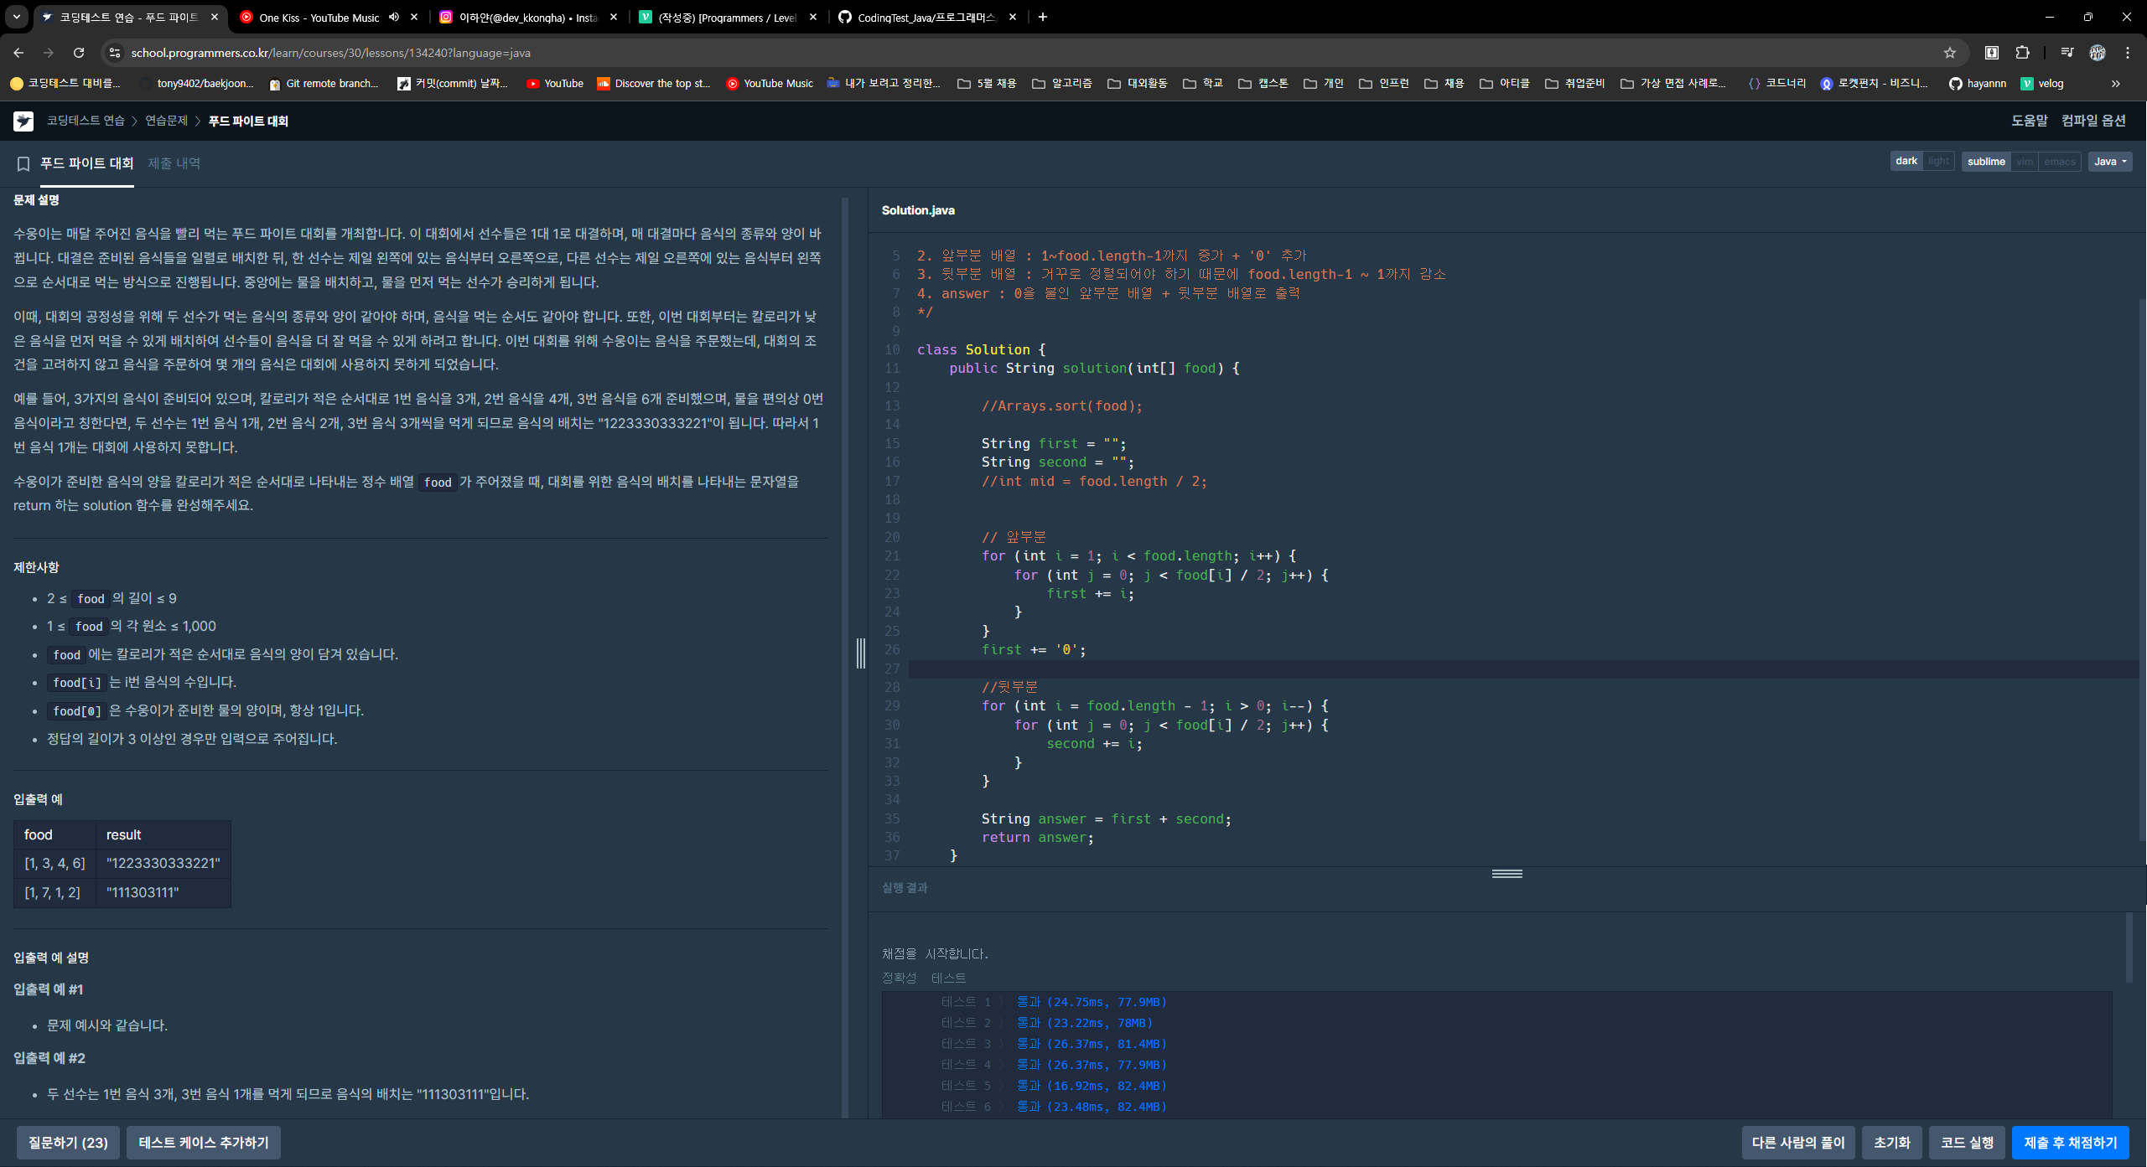2147x1167 pixels.
Task: Open the tony9402/baekjoon bookmark
Action: pos(196,84)
